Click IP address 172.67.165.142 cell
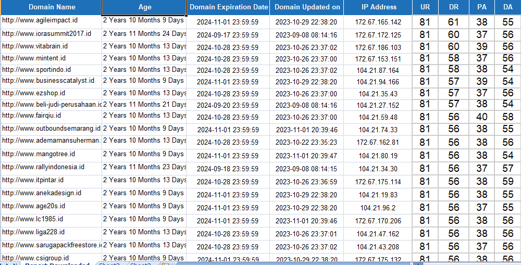Screen dimensions: 521x265 coord(378,22)
